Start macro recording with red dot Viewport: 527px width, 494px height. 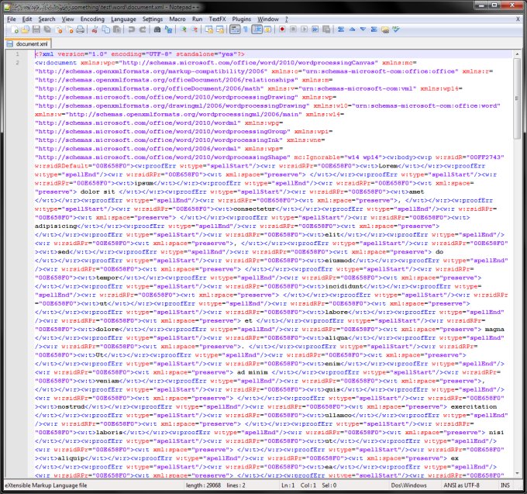pyautogui.click(x=282, y=29)
